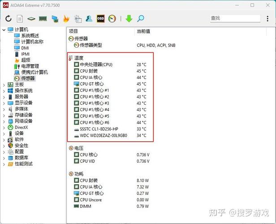Select 计算机名称 in the tree

tap(32, 42)
